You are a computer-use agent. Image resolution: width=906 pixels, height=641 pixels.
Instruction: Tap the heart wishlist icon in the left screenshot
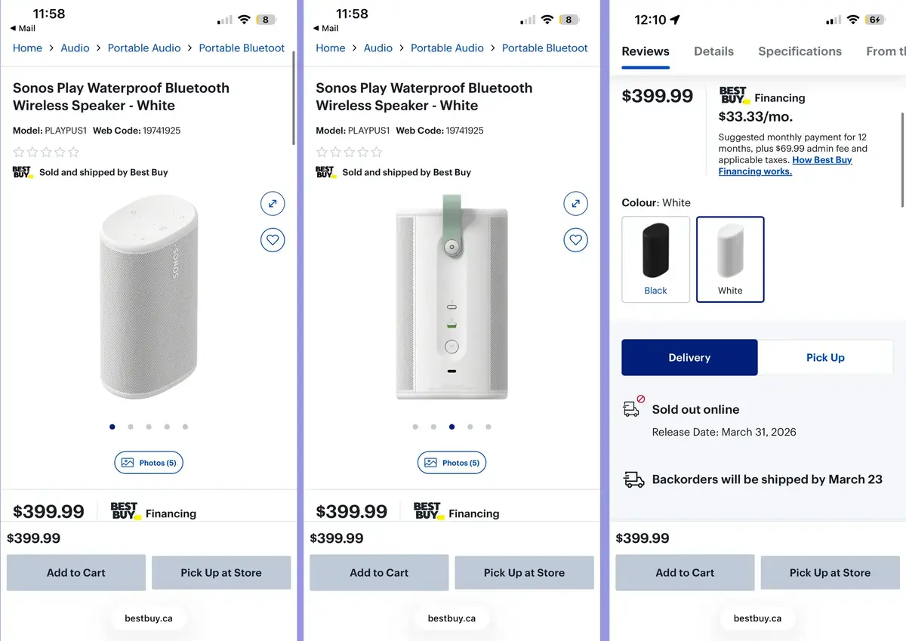pyautogui.click(x=273, y=241)
